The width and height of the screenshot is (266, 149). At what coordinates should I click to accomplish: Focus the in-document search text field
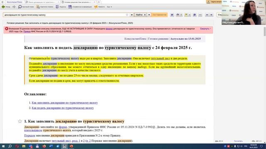64,15
